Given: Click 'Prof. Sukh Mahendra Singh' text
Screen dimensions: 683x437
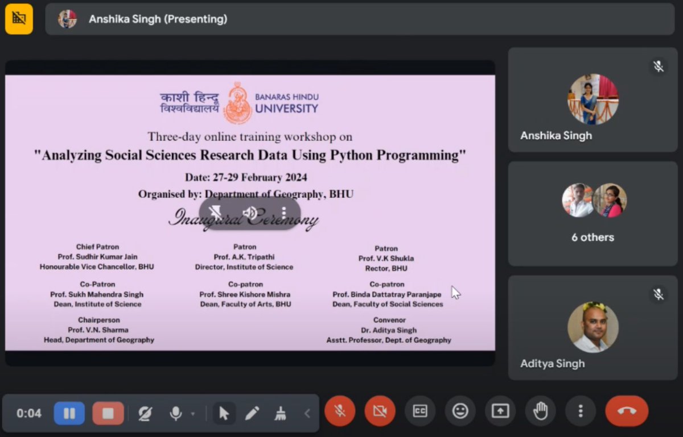Looking at the screenshot, I should 97,294.
